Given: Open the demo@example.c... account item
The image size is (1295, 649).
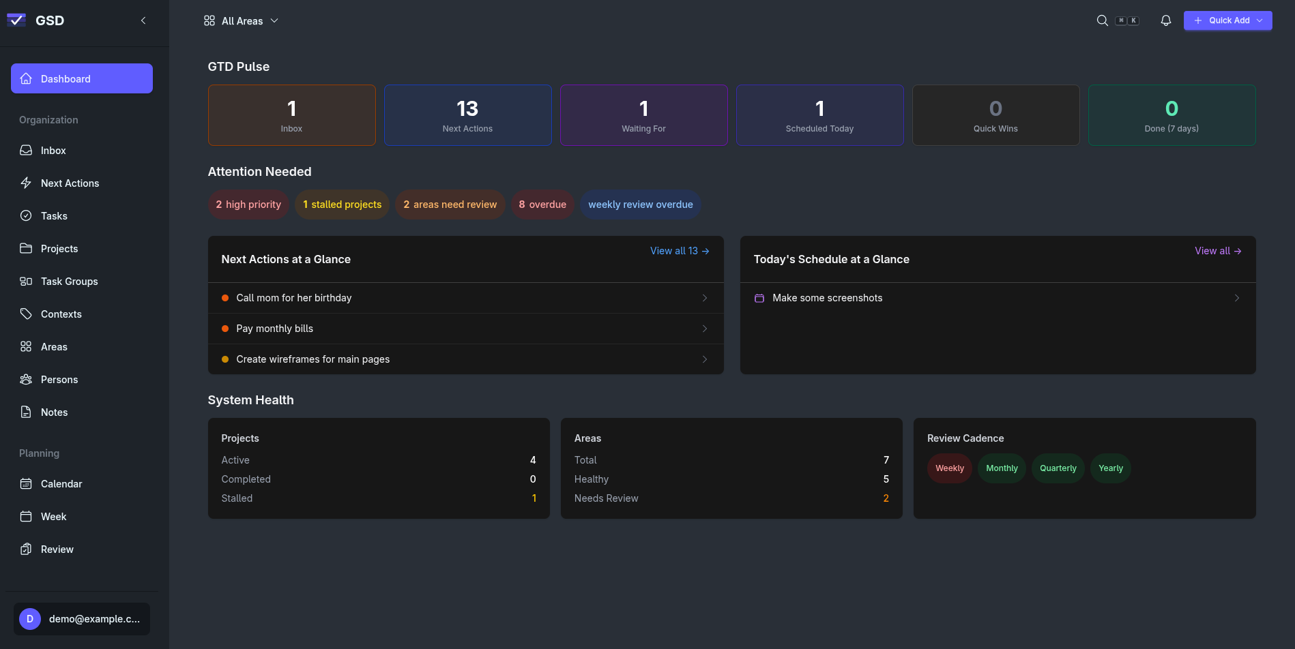Looking at the screenshot, I should click(x=81, y=619).
